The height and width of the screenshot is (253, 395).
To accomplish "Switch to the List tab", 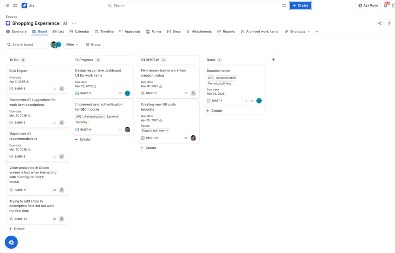I will point(58,32).
